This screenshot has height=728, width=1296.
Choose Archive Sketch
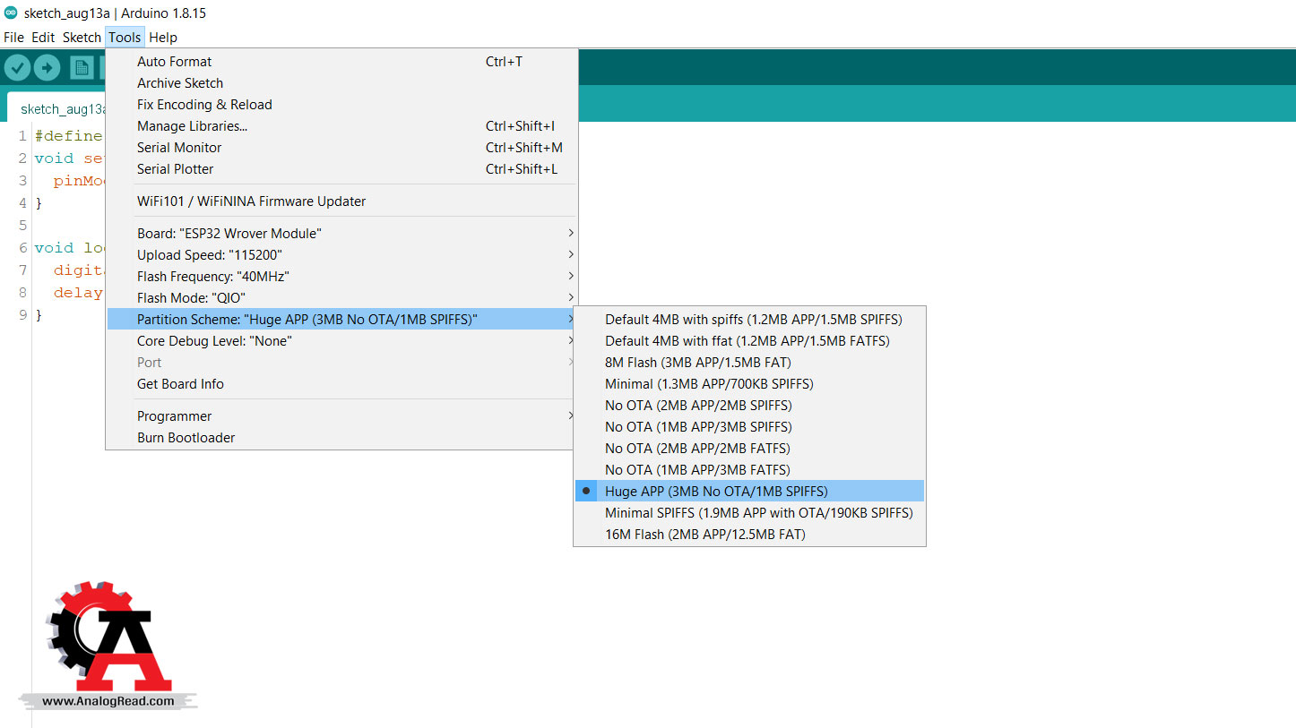tap(341, 83)
